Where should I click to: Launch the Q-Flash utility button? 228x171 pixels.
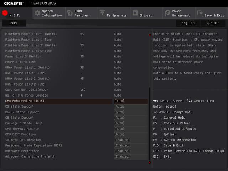coord(213,23)
